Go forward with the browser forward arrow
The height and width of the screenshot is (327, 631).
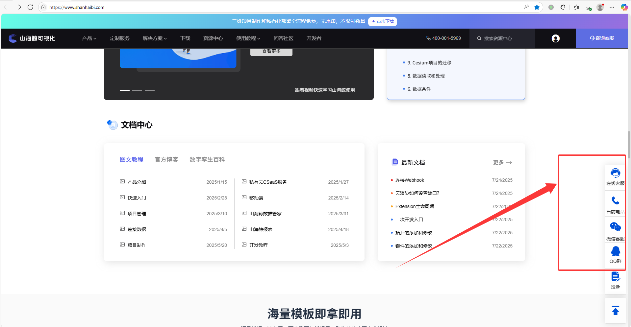[18, 7]
